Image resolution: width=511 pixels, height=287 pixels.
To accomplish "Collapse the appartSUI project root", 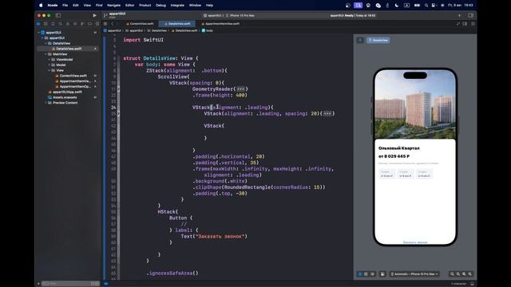I will (39, 33).
